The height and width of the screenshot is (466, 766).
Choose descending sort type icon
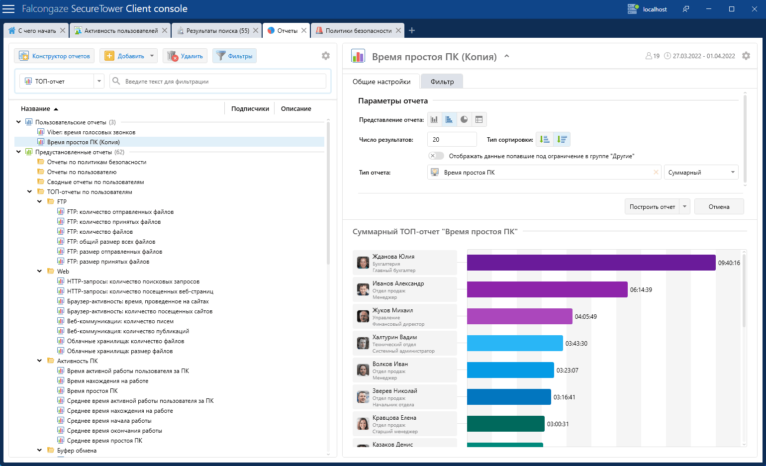tap(562, 140)
